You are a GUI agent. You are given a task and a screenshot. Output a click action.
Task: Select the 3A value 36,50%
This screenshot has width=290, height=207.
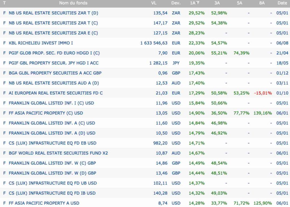219,113
